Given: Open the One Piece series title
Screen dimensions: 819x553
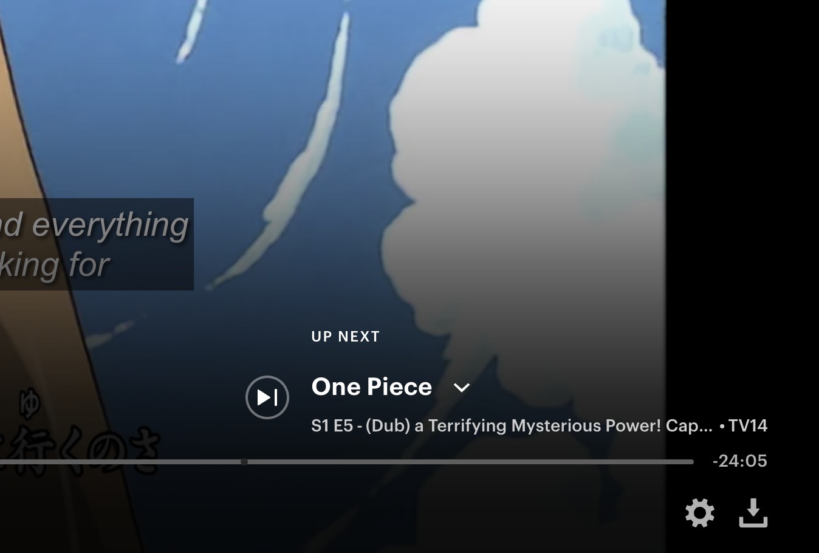Looking at the screenshot, I should 372,386.
